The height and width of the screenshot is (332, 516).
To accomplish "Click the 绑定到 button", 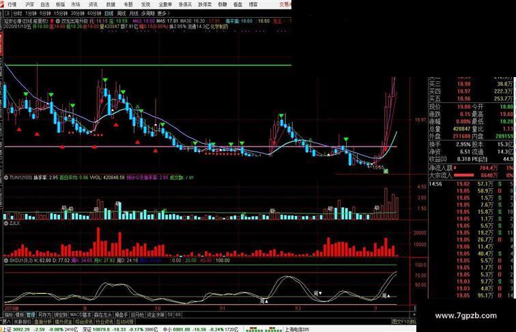I will pyautogui.click(x=61, y=315).
